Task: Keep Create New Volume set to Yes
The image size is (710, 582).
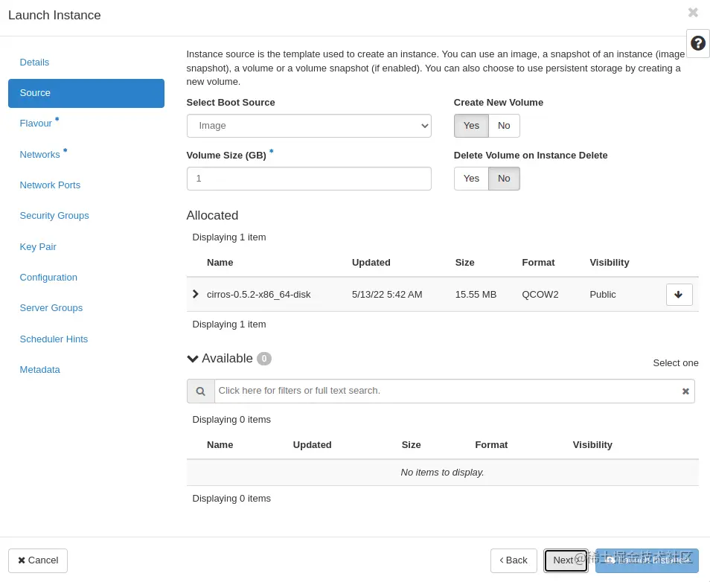Action: pos(470,125)
